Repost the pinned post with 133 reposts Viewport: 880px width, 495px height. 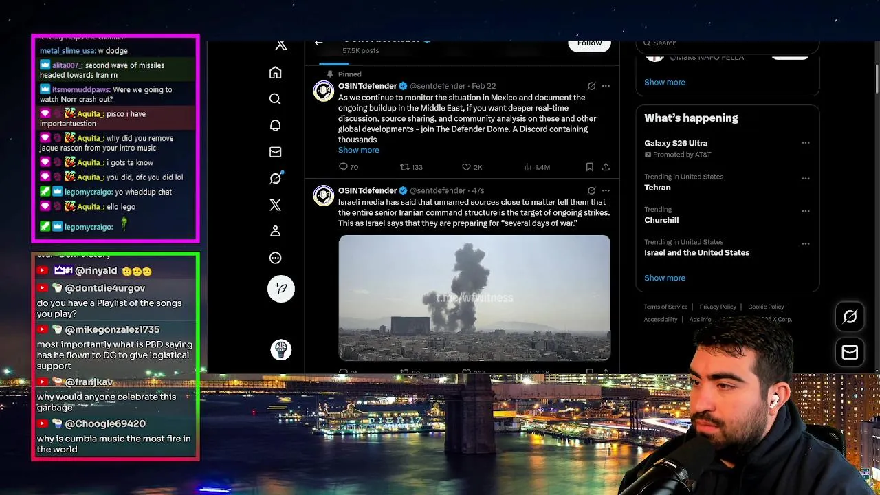[x=411, y=167]
